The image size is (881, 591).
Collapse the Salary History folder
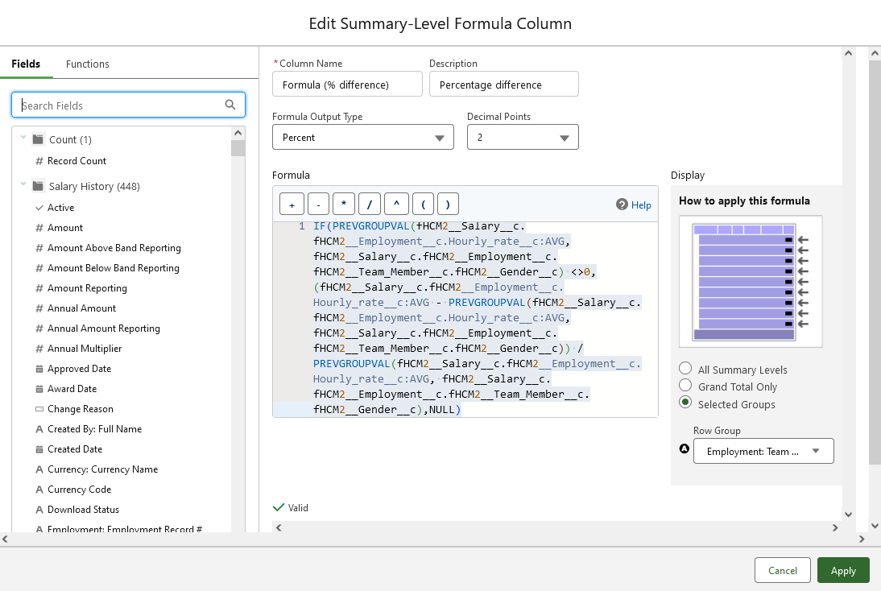23,186
